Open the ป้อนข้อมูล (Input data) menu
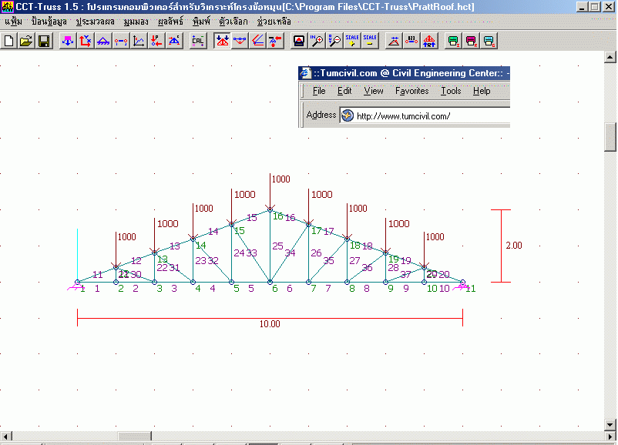 [x=49, y=22]
